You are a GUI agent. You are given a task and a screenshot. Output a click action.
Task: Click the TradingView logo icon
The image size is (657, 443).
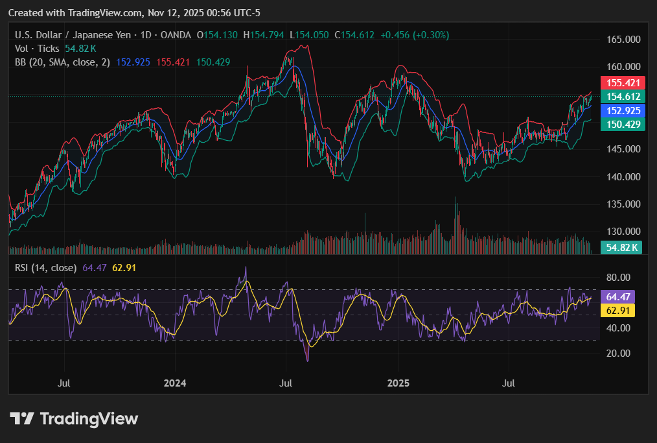(22, 419)
